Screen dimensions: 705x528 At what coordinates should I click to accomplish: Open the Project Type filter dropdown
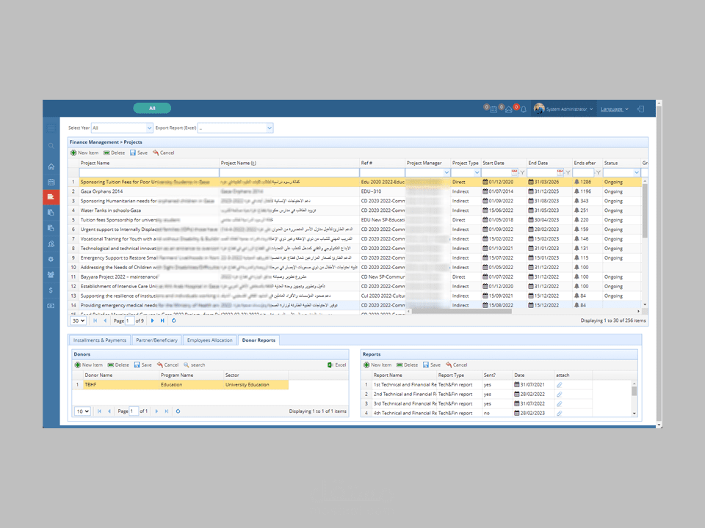click(477, 172)
